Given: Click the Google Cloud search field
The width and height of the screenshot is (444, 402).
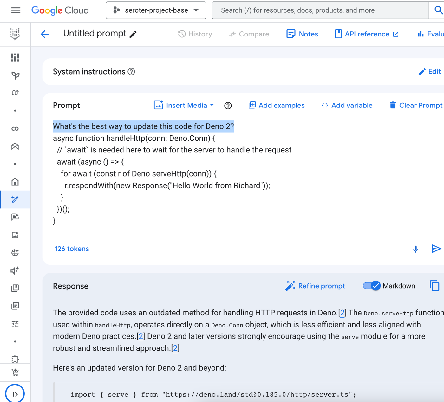Looking at the screenshot, I should 320,10.
